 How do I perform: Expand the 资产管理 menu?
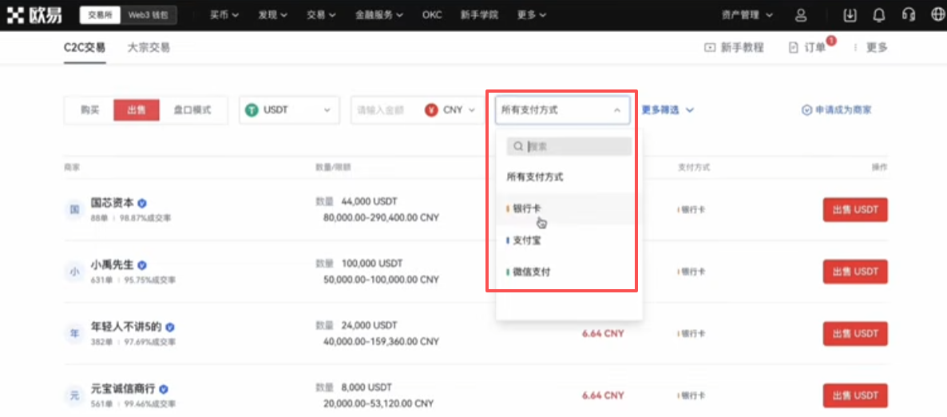tap(747, 15)
